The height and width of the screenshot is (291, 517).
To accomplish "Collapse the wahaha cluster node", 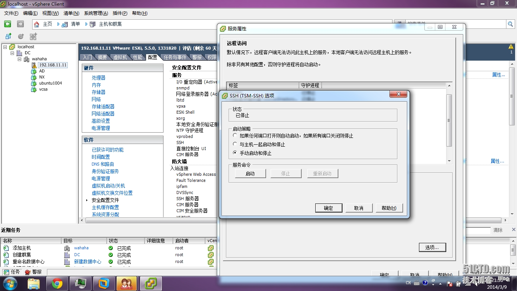I will (x=19, y=59).
